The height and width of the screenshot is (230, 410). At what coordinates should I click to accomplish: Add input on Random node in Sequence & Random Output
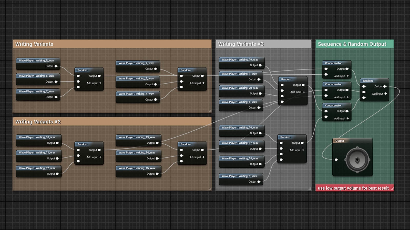[385, 94]
